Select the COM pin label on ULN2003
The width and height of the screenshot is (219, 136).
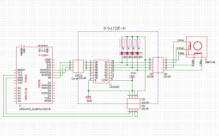coord(105,80)
